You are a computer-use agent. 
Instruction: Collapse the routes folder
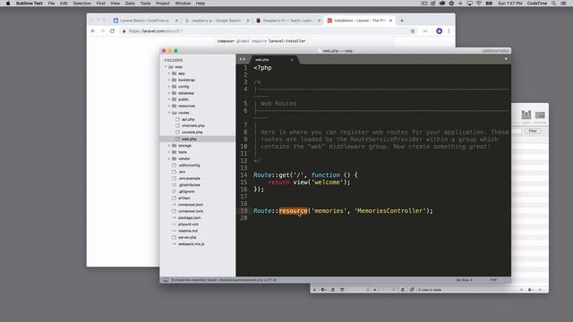coord(169,113)
